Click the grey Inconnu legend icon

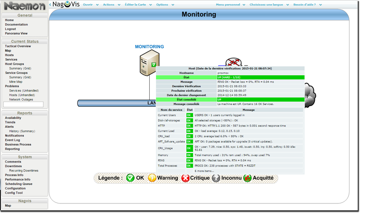tap(216, 178)
